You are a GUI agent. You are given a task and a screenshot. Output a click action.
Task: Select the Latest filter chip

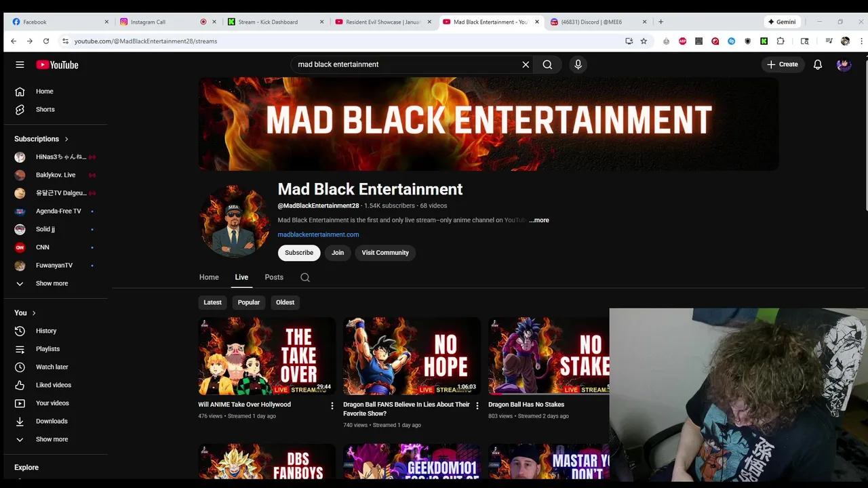[212, 302]
